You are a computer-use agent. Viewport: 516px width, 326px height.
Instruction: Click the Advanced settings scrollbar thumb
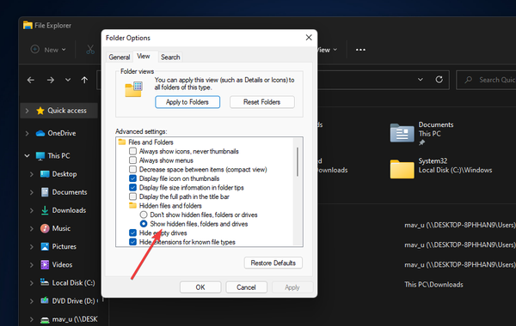(298, 162)
